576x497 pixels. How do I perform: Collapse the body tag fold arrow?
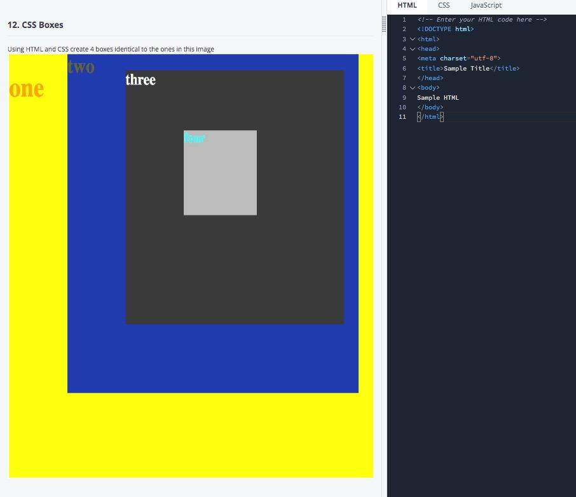point(413,88)
